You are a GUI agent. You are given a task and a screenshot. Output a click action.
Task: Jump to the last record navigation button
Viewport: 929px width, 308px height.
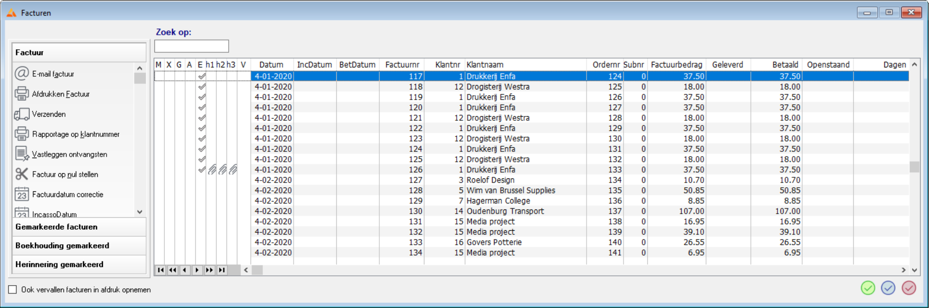click(222, 270)
